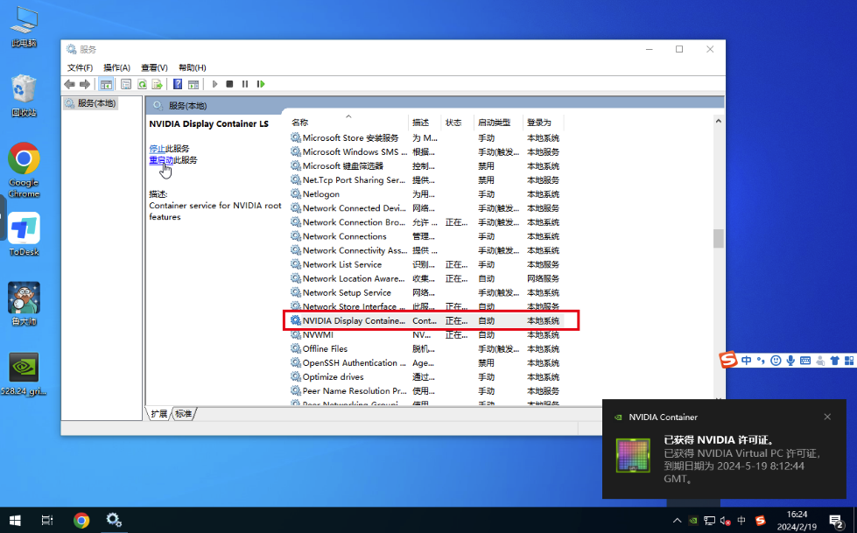Click the 停止 link to stop service
The width and height of the screenshot is (857, 533).
157,149
